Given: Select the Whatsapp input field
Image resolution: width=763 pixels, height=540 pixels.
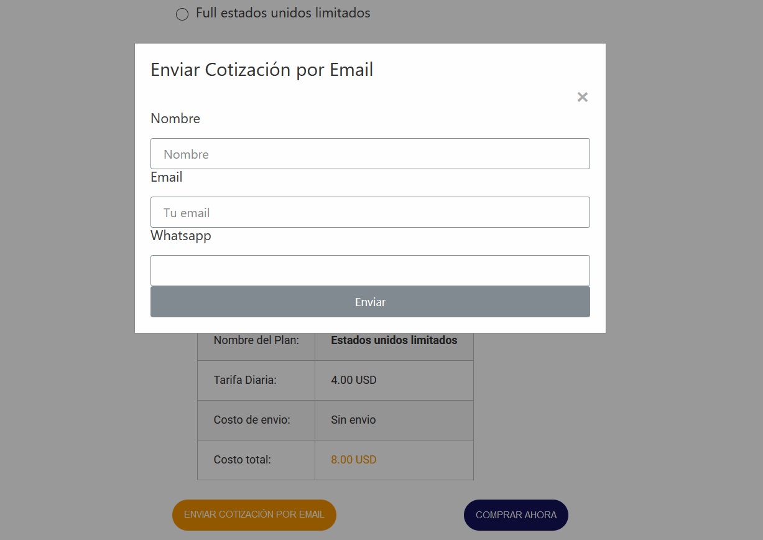Looking at the screenshot, I should point(370,270).
